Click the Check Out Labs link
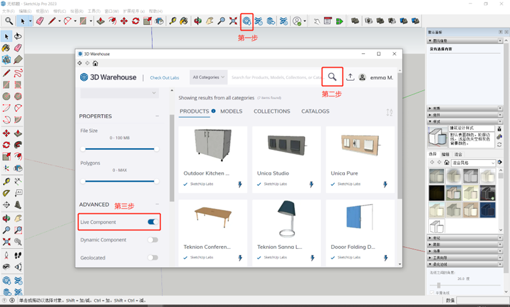Screen dimensions: 510x307 tap(164, 78)
